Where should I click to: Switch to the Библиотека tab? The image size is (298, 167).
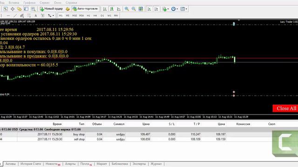click(x=120, y=164)
